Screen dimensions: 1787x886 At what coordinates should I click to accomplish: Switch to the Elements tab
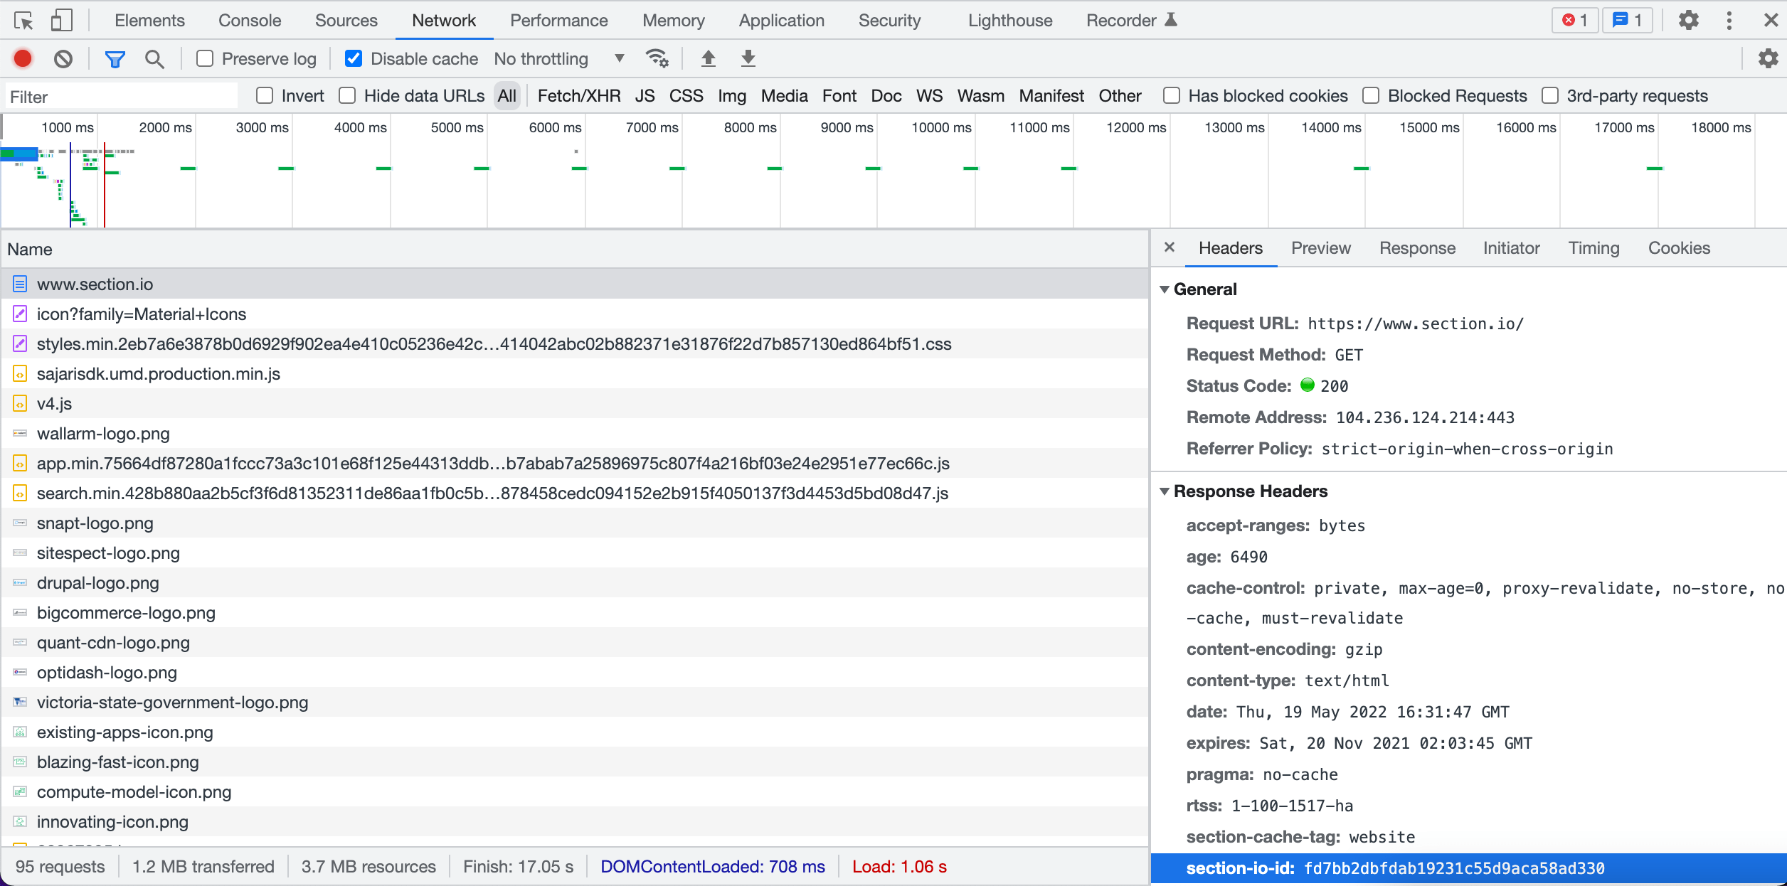[x=149, y=20]
